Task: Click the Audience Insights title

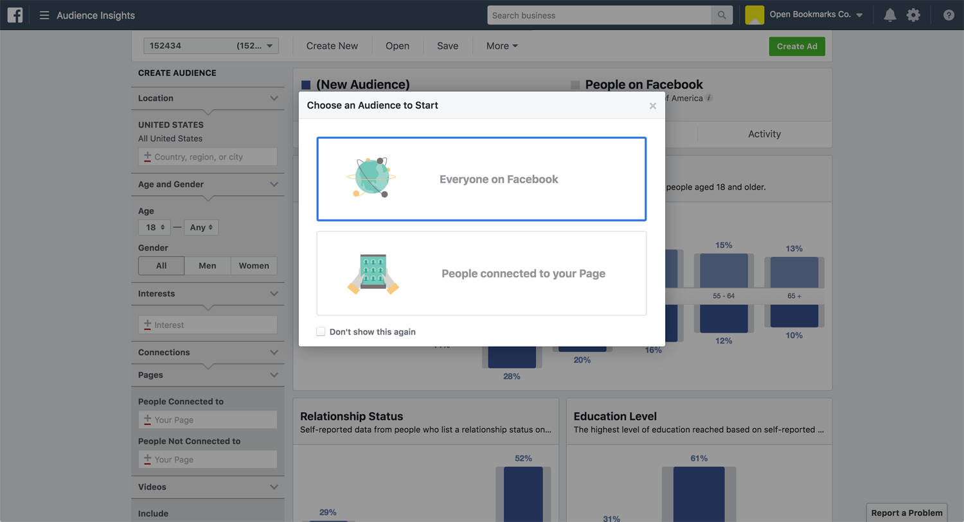Action: [x=96, y=15]
